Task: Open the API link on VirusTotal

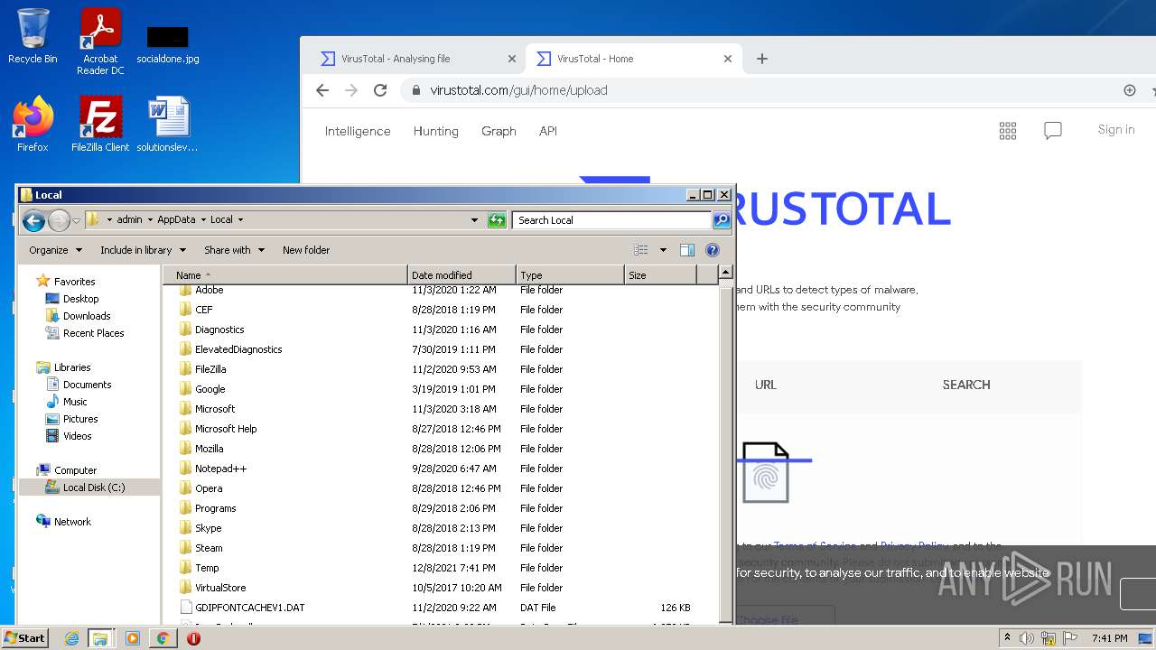Action: 548,131
